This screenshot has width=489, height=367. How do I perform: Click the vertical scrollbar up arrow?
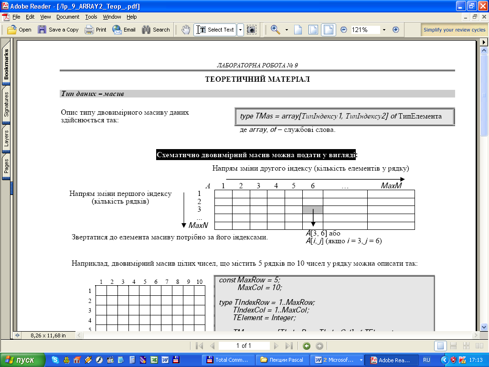484,50
